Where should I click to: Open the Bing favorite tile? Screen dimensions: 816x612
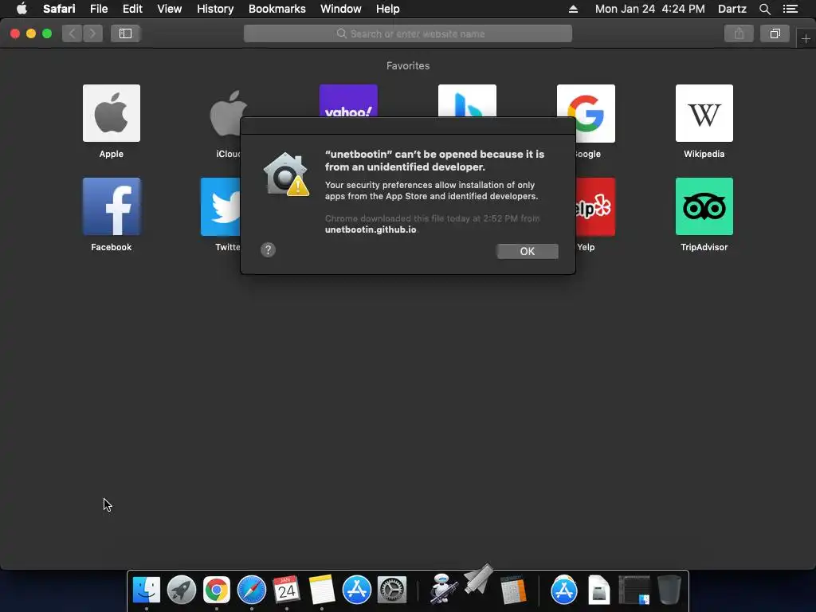pos(467,101)
